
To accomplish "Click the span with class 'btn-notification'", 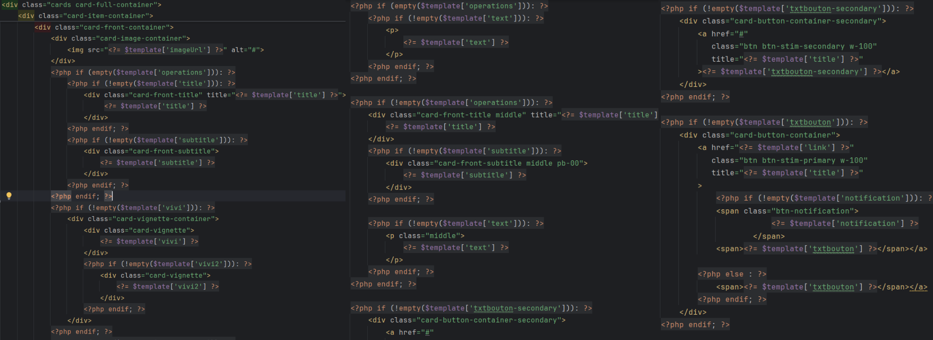I will click(787, 211).
